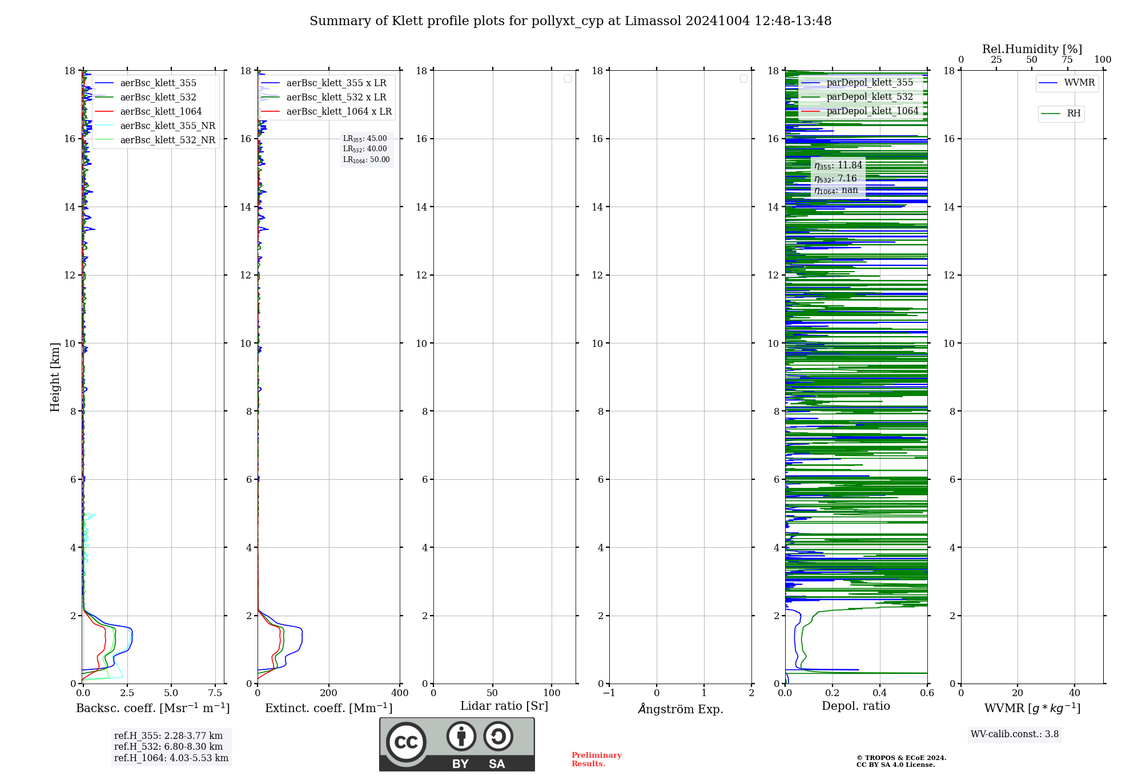The width and height of the screenshot is (1142, 776).
Task: Click the WVMR legend entry
Action: point(1067,83)
